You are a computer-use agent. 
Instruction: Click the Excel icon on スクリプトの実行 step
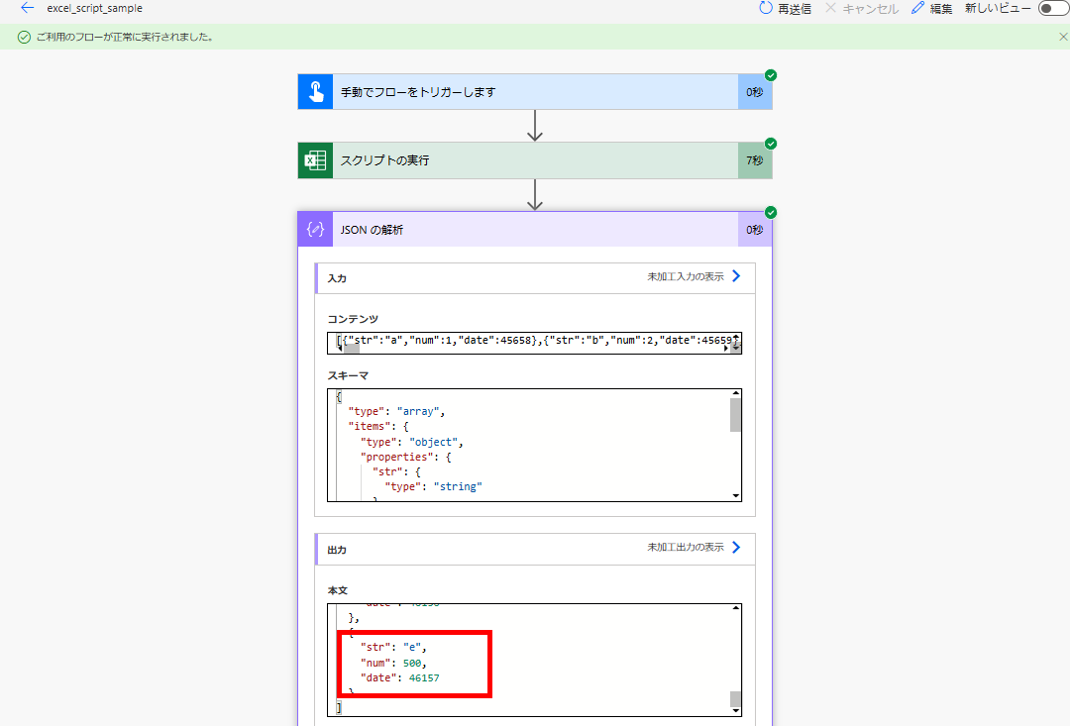point(314,159)
